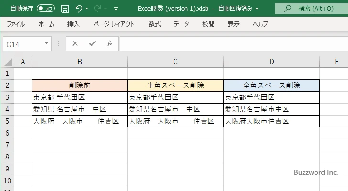Open the Redo history dropdown arrow
348x191 pixels.
click(106, 9)
